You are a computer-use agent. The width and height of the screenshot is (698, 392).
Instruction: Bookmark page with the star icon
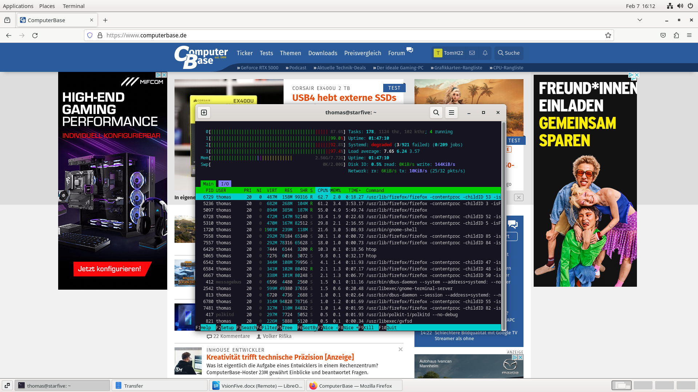608,35
